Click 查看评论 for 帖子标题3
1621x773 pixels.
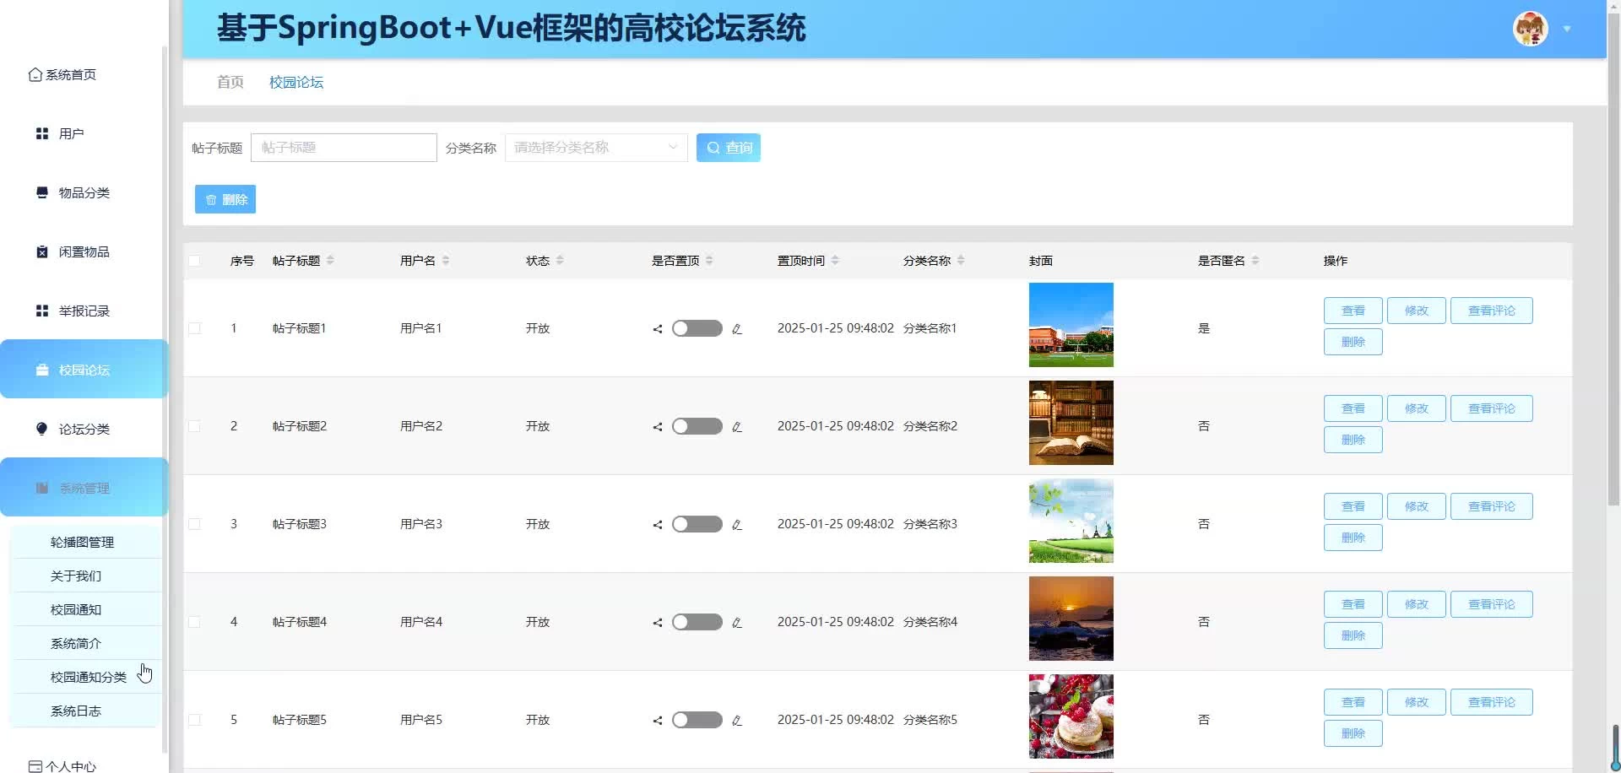[1491, 506]
